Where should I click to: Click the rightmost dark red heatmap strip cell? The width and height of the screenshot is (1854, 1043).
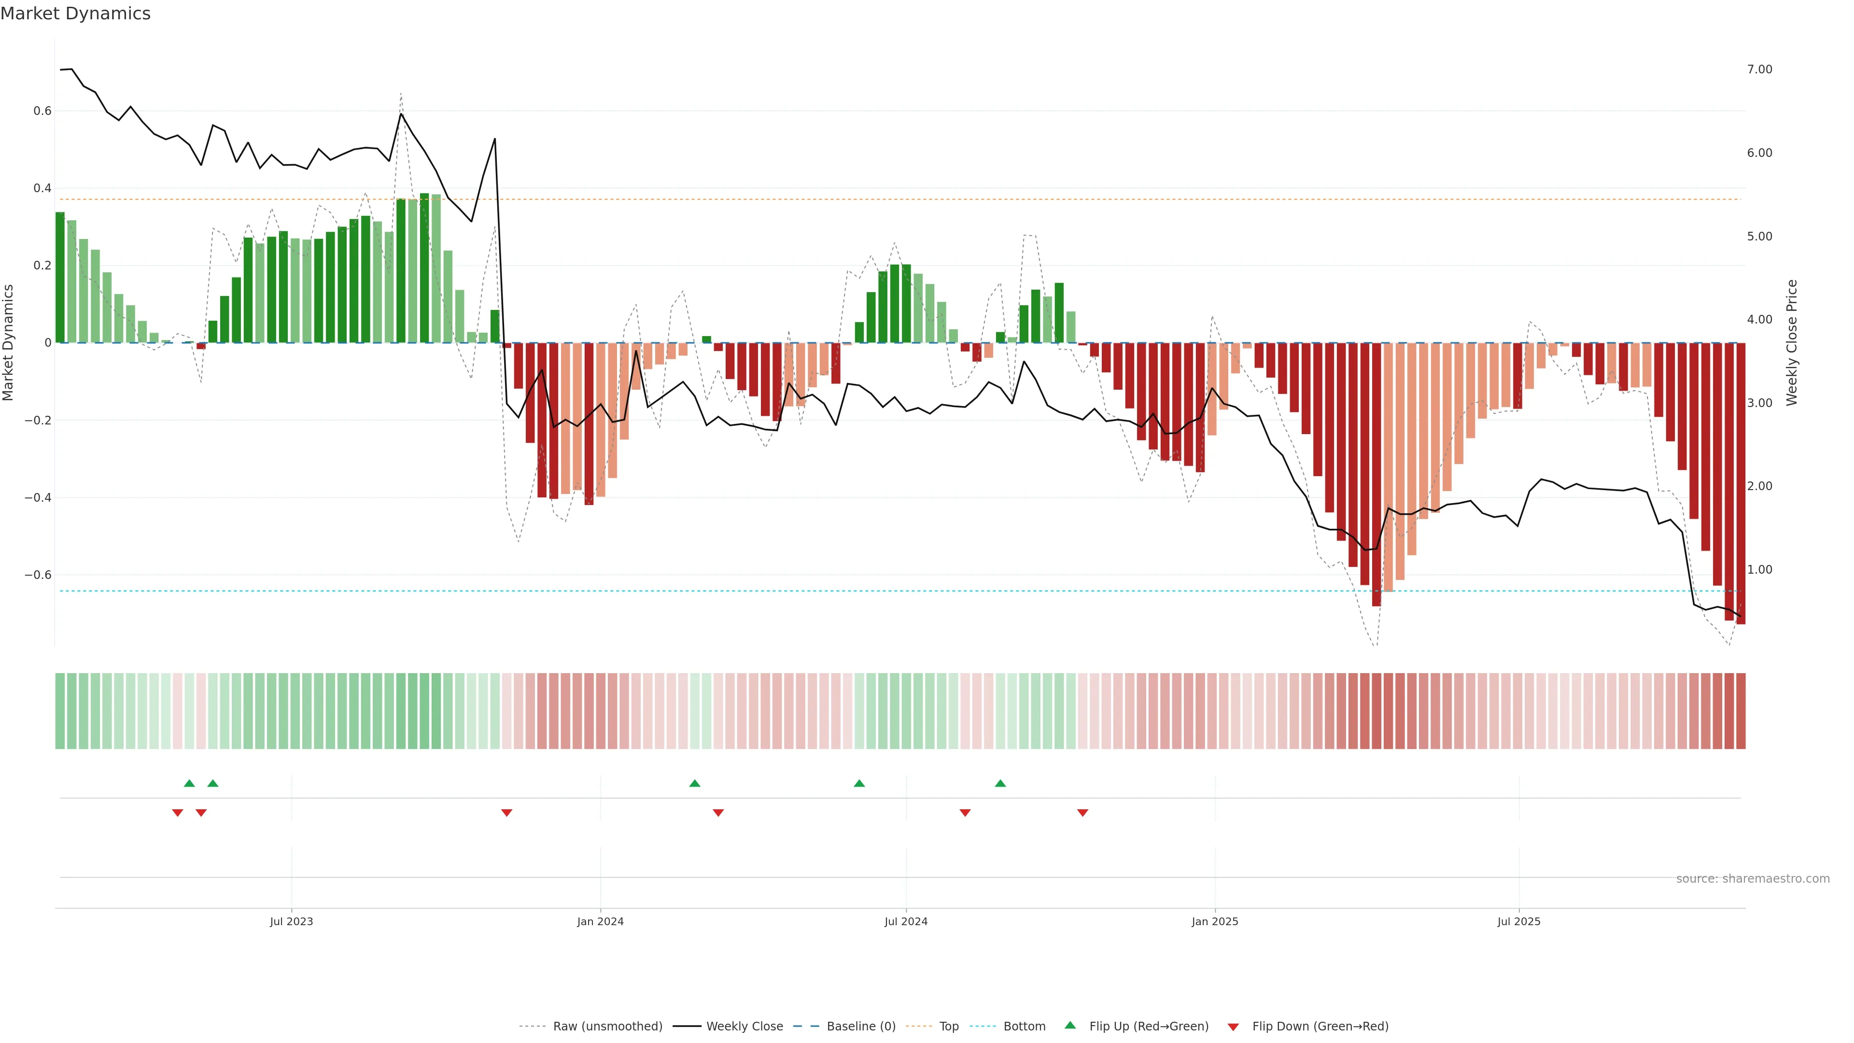click(x=1740, y=711)
